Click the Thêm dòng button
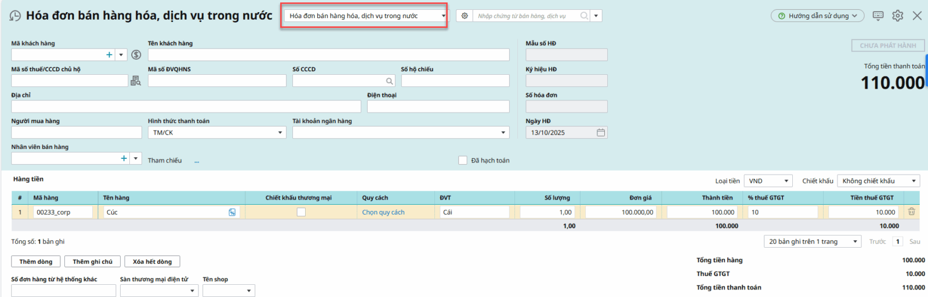The height and width of the screenshot is (297, 928). point(35,262)
